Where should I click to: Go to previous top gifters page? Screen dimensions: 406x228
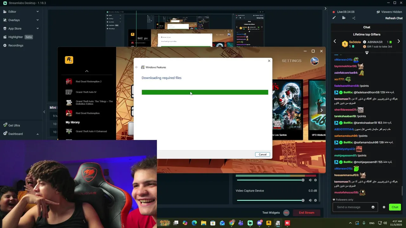tap(335, 41)
